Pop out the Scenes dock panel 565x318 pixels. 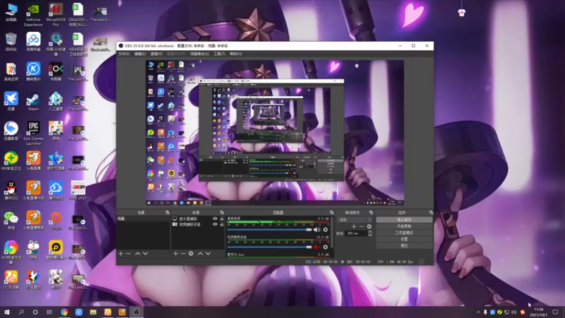[167, 213]
